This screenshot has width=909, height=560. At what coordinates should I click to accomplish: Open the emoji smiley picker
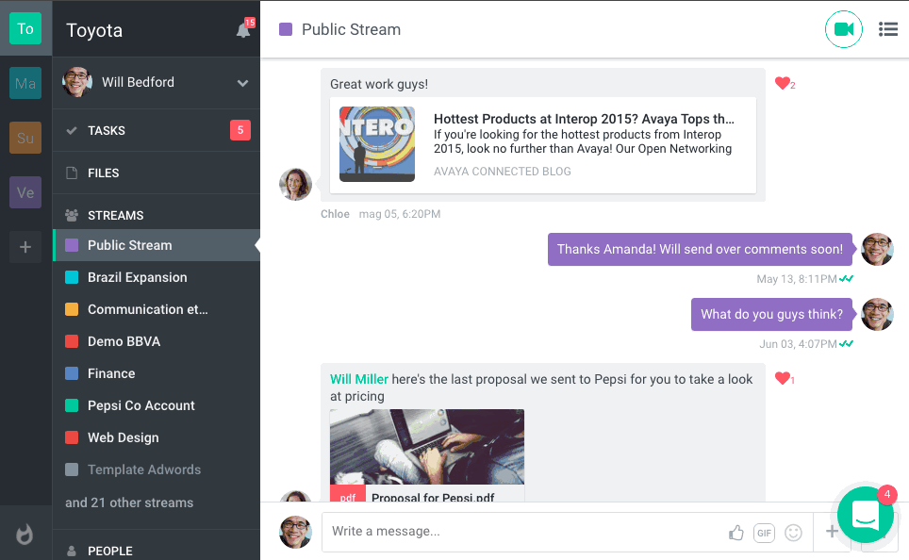(793, 533)
